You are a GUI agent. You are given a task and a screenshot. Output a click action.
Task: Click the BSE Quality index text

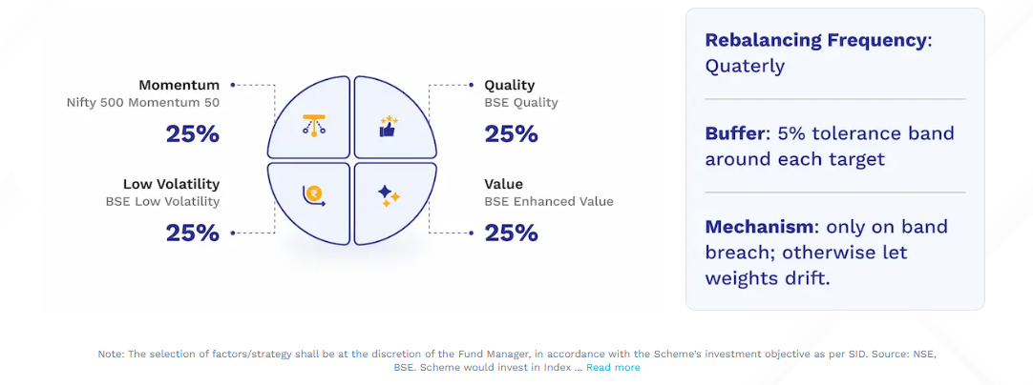point(521,103)
